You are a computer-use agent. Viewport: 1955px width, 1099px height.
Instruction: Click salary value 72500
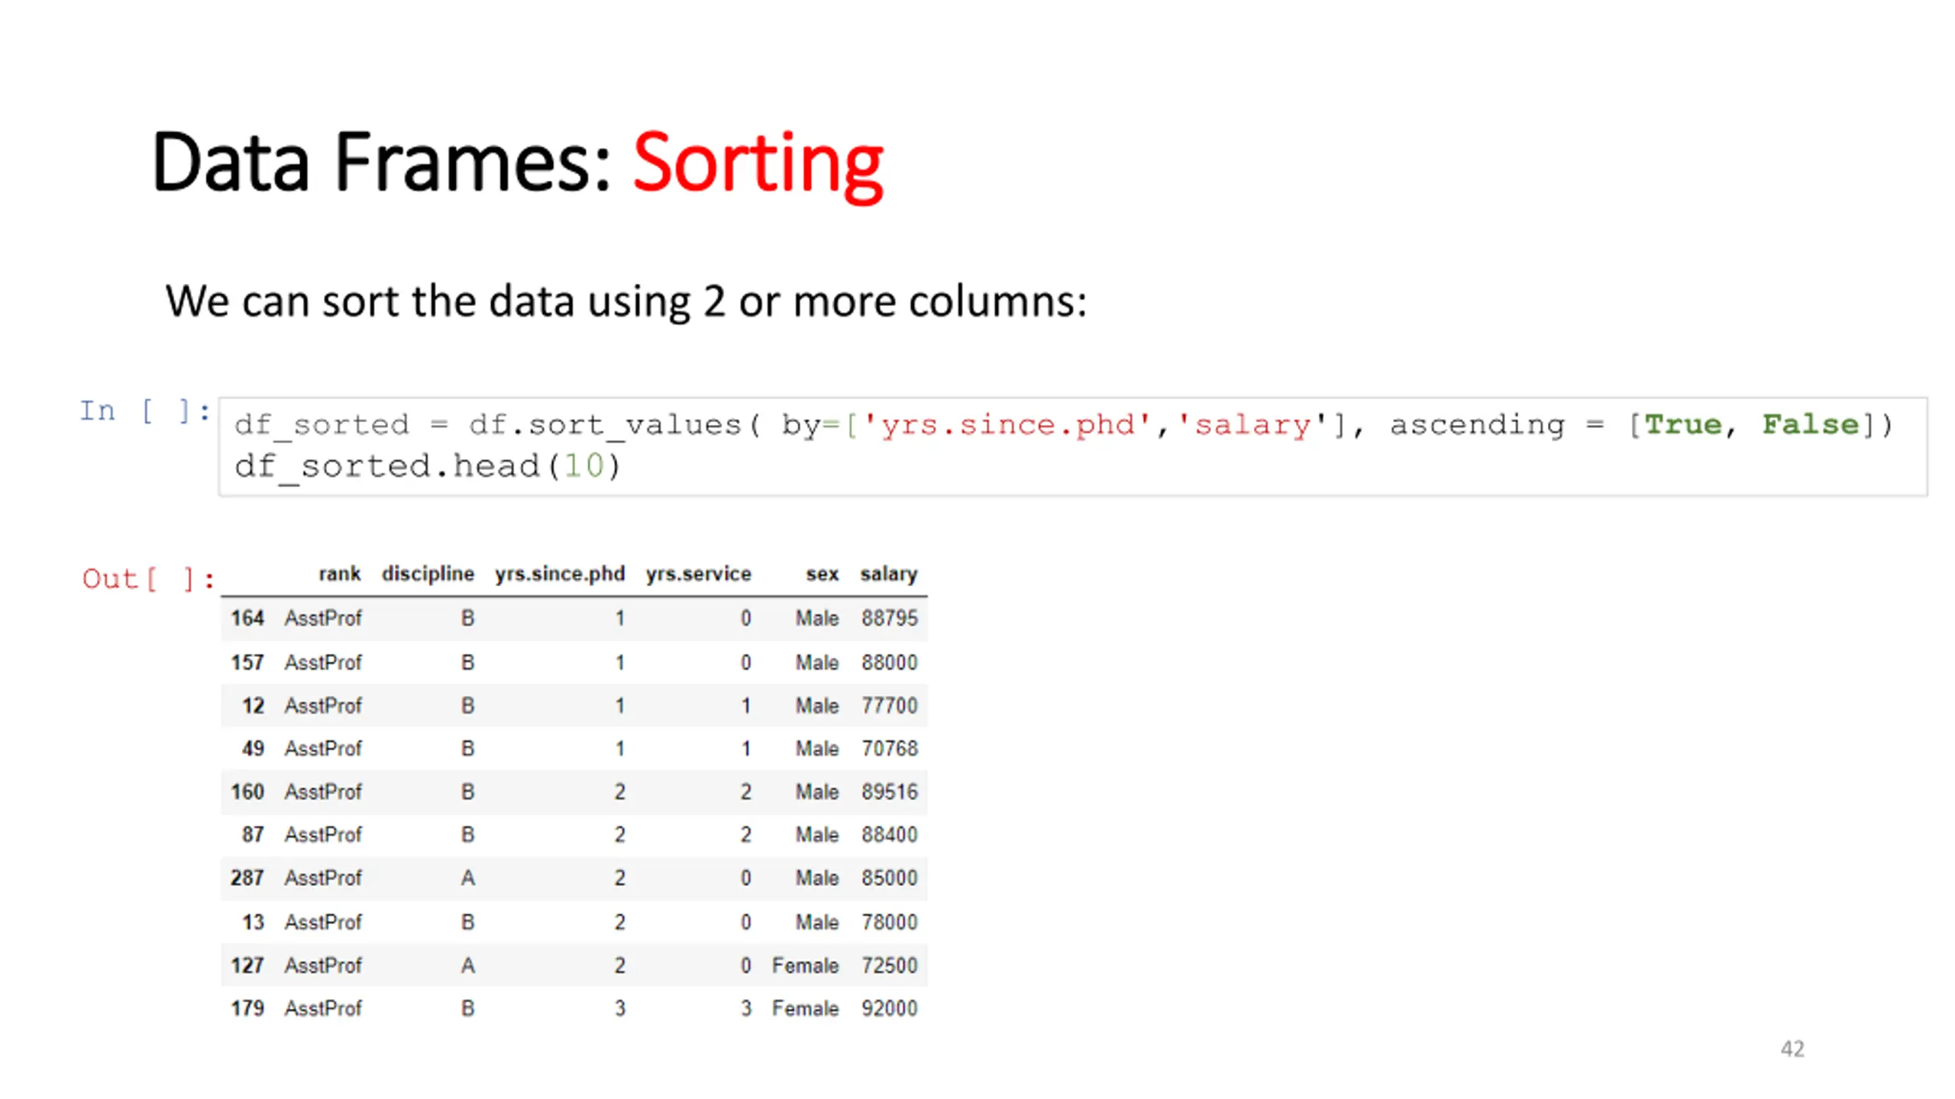(890, 965)
